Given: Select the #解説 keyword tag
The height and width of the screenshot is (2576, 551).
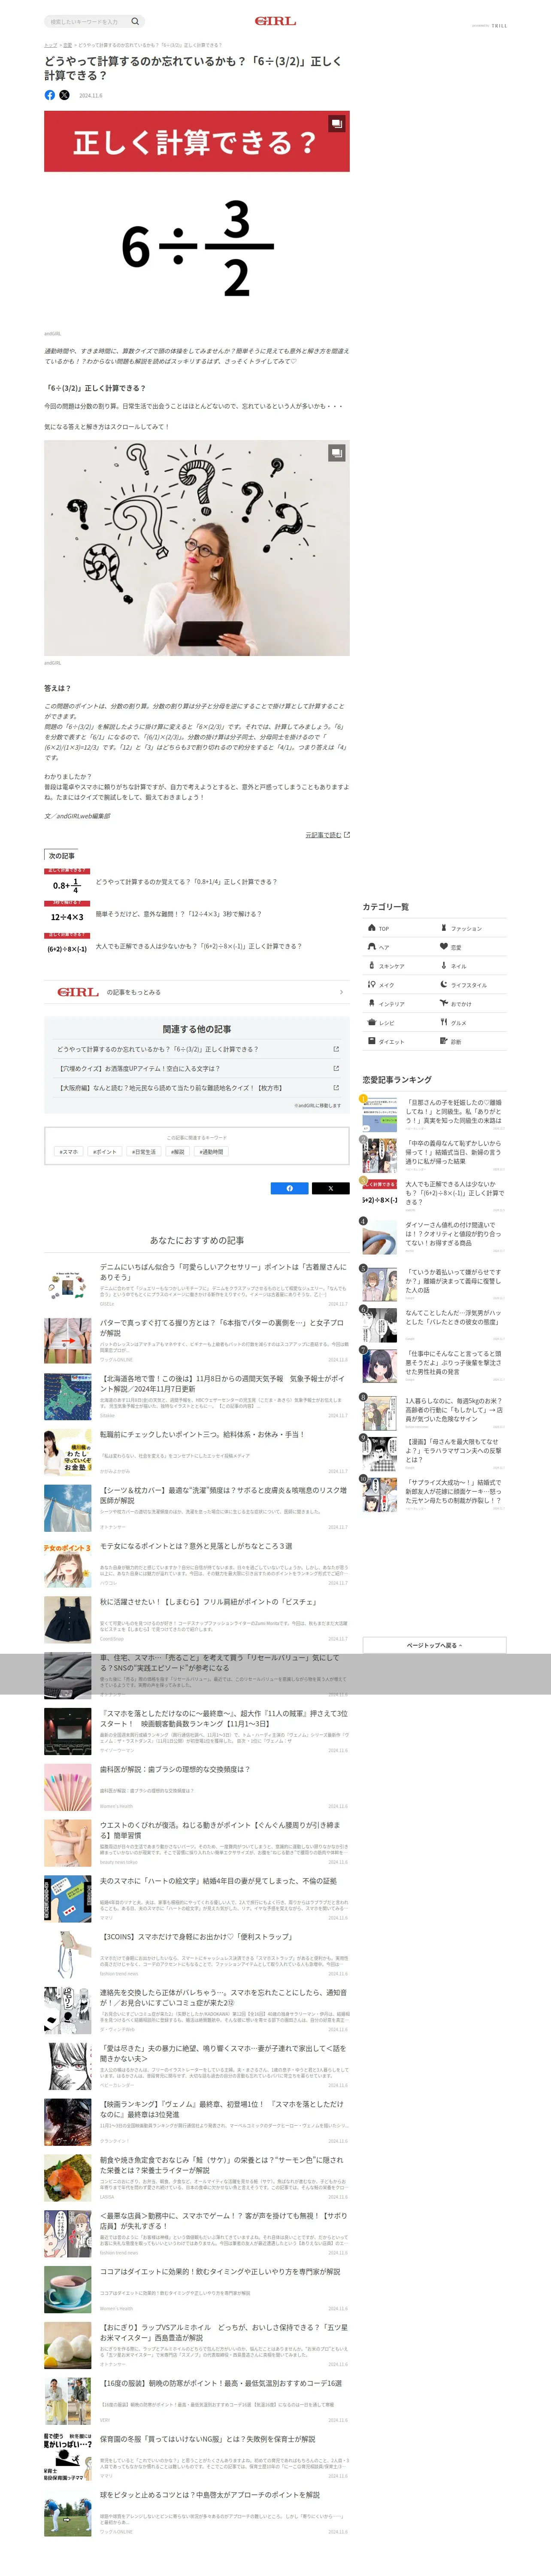Looking at the screenshot, I should [x=178, y=1152].
